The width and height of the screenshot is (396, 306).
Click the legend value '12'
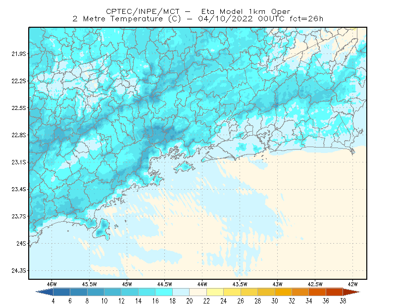(x=121, y=301)
